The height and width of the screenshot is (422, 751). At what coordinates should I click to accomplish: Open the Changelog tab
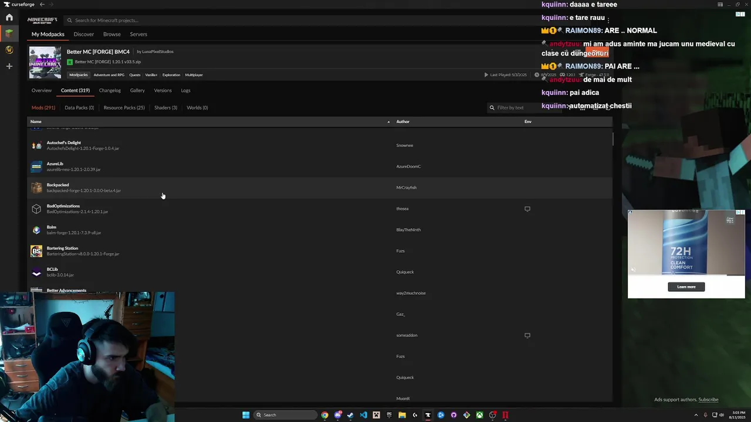[x=110, y=90]
